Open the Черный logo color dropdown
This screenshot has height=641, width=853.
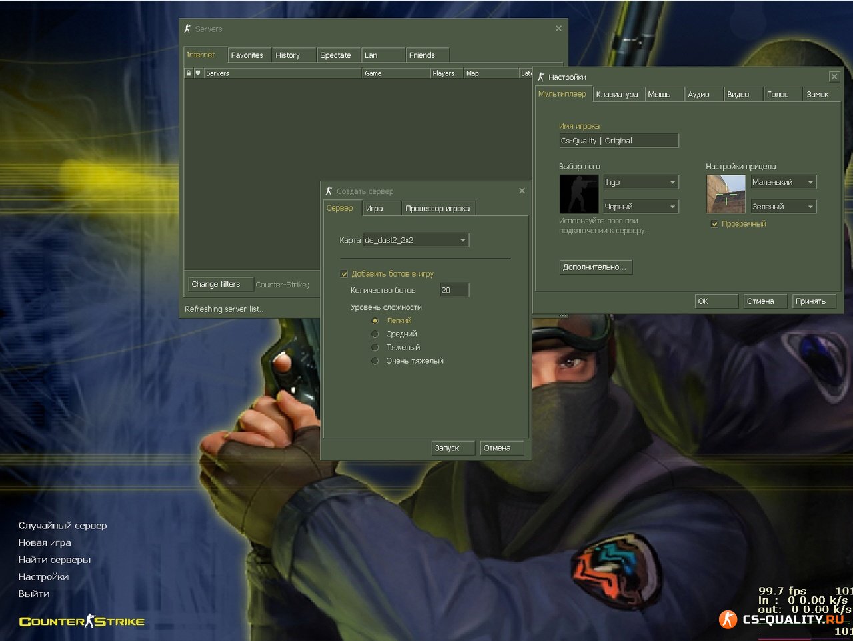(x=640, y=207)
